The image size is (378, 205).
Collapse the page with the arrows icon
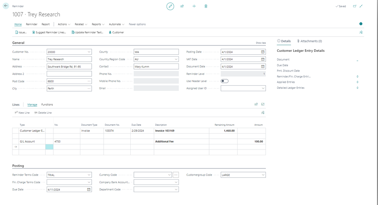[x=361, y=6]
